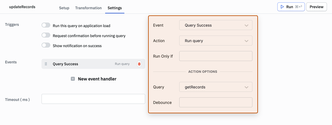
Task: Click the plus icon for new event handler
Action: [x=73, y=79]
